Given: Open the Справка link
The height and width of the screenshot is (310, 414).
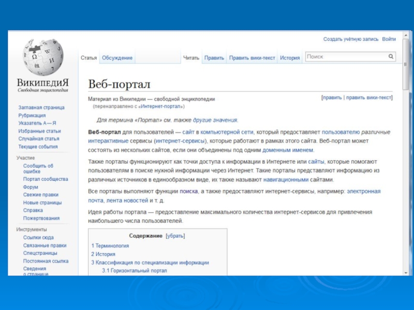Looking at the screenshot, I should click(33, 210).
